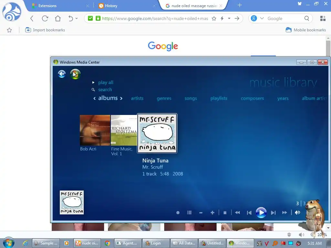Open the Fine Music, Vol. 1 album cover
331x248 pixels.
point(124,130)
